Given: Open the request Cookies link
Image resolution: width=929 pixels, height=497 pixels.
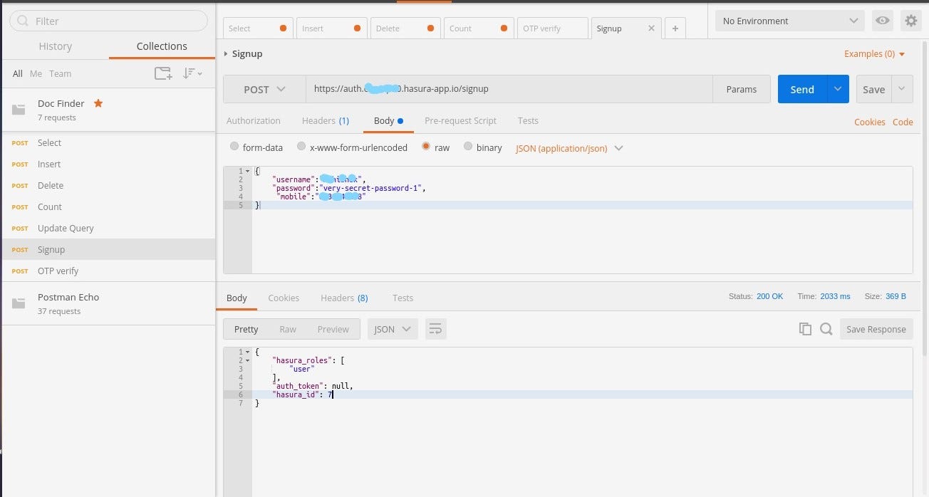Looking at the screenshot, I should coord(870,122).
